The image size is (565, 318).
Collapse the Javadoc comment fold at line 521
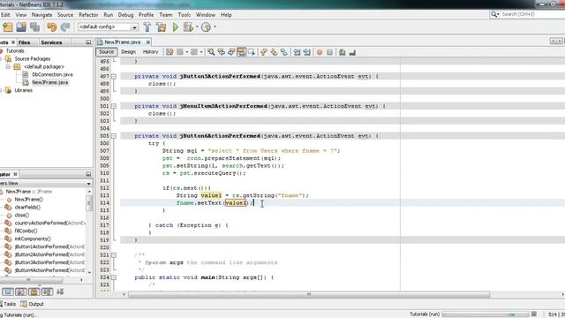pyautogui.click(x=114, y=255)
